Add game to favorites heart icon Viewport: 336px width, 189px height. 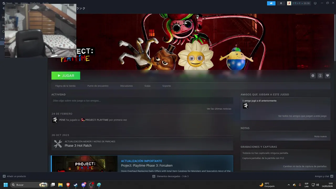[327, 76]
